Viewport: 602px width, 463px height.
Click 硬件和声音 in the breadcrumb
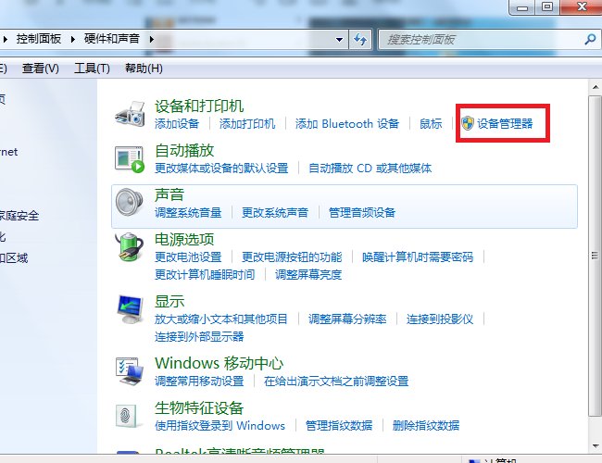[x=111, y=39]
